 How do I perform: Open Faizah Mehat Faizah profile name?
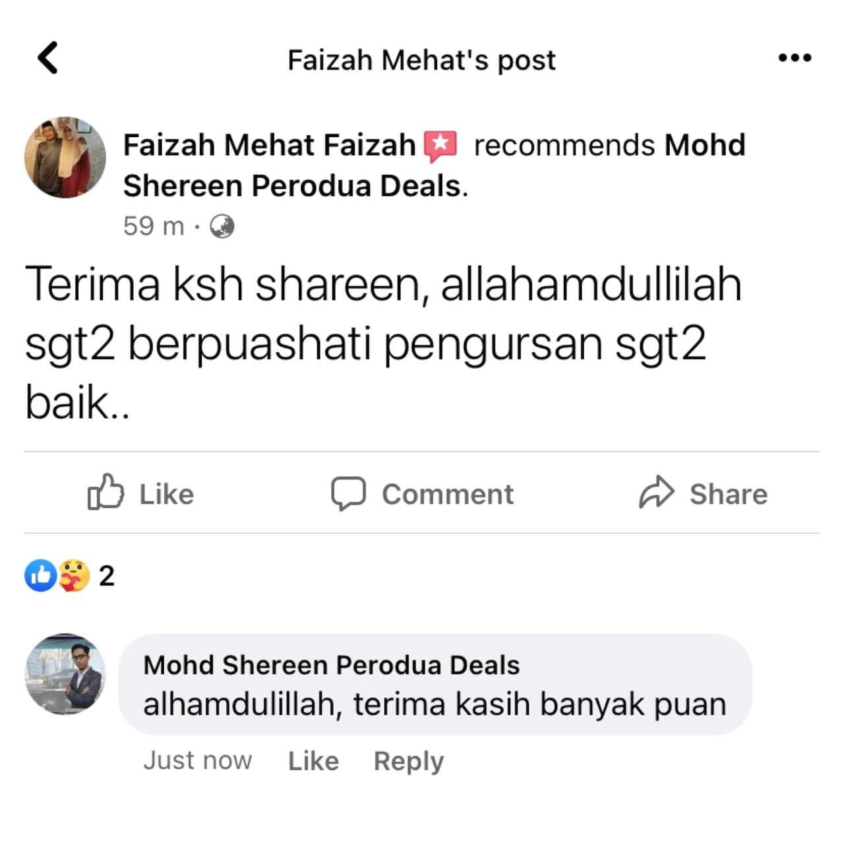point(269,145)
